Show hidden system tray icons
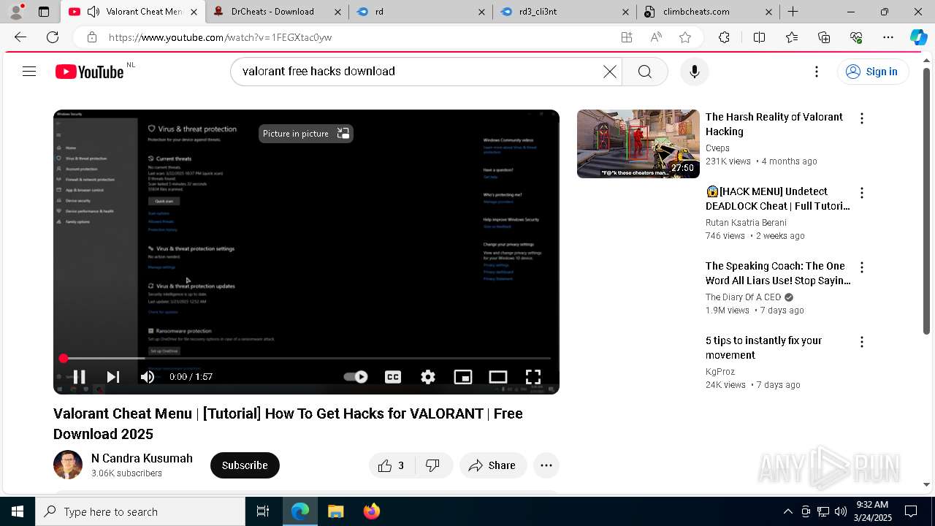935x526 pixels. tap(787, 511)
